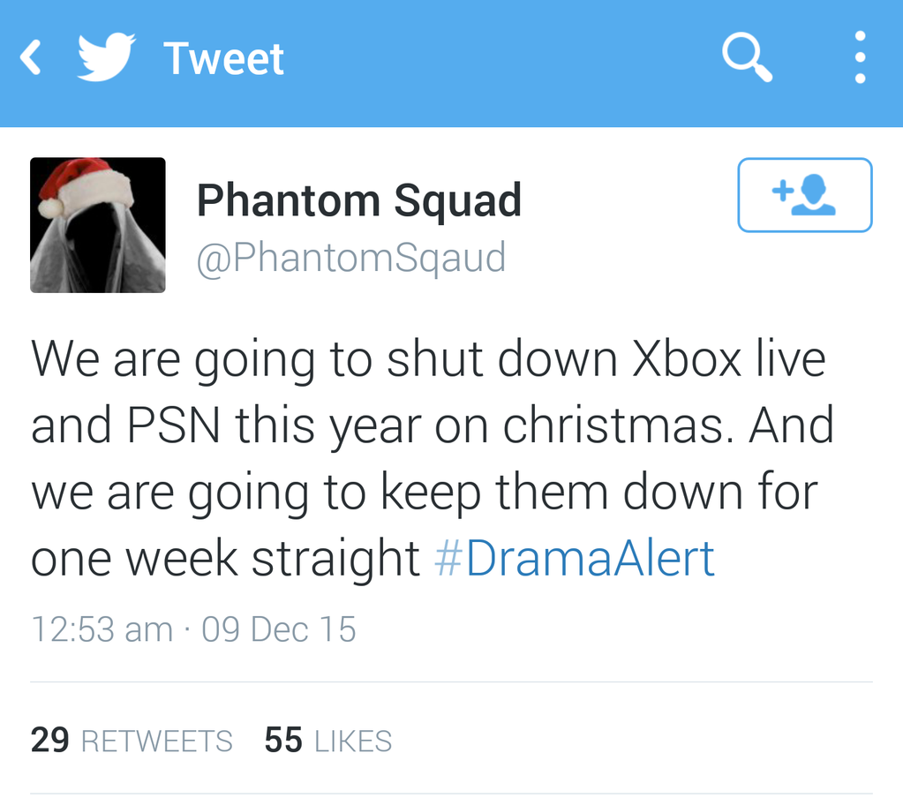Click the number 55 like count
Screen dimensions: 903x798
[283, 740]
